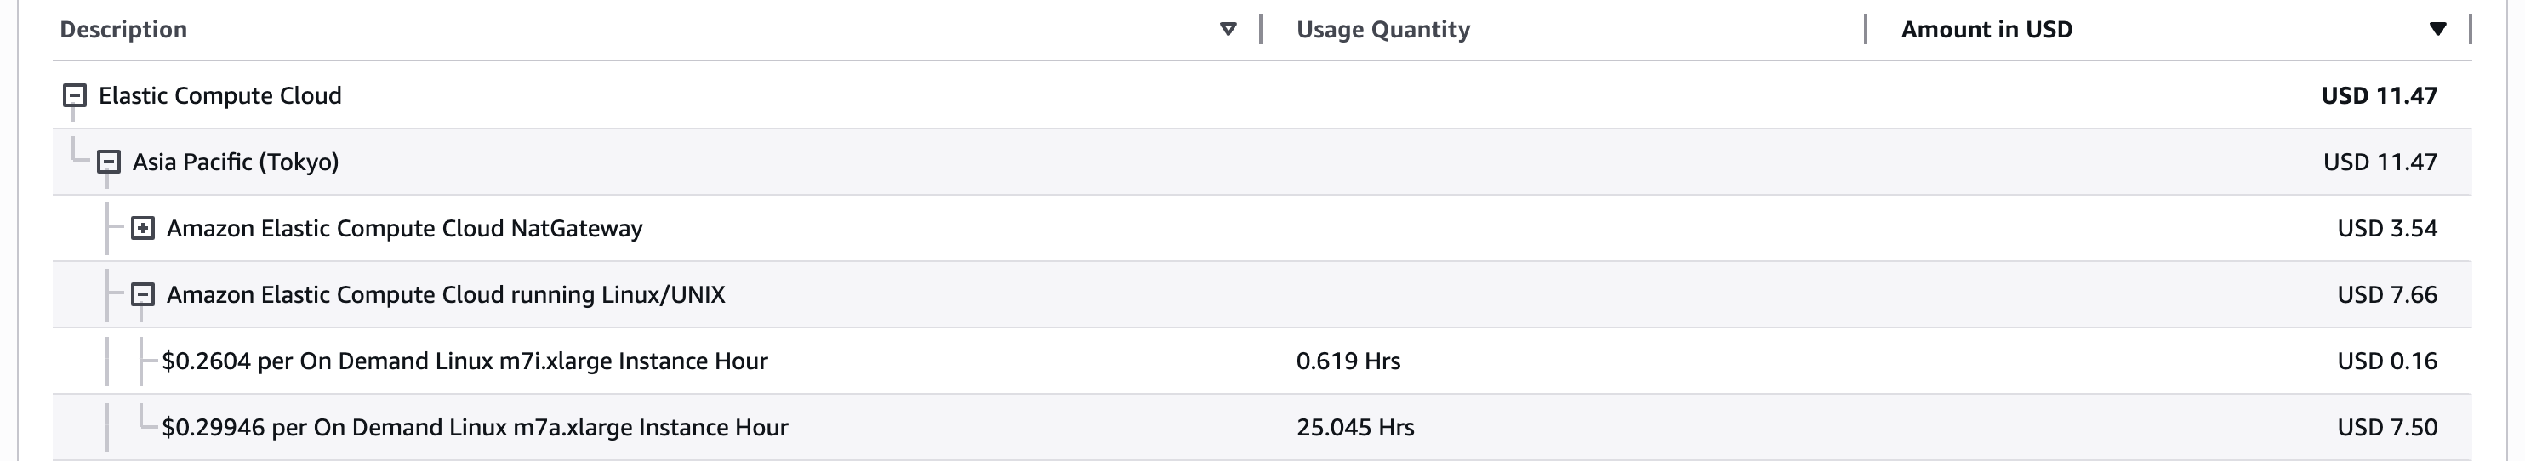Click the Description column header
Viewport: 2525px width, 461px height.
pos(123,30)
